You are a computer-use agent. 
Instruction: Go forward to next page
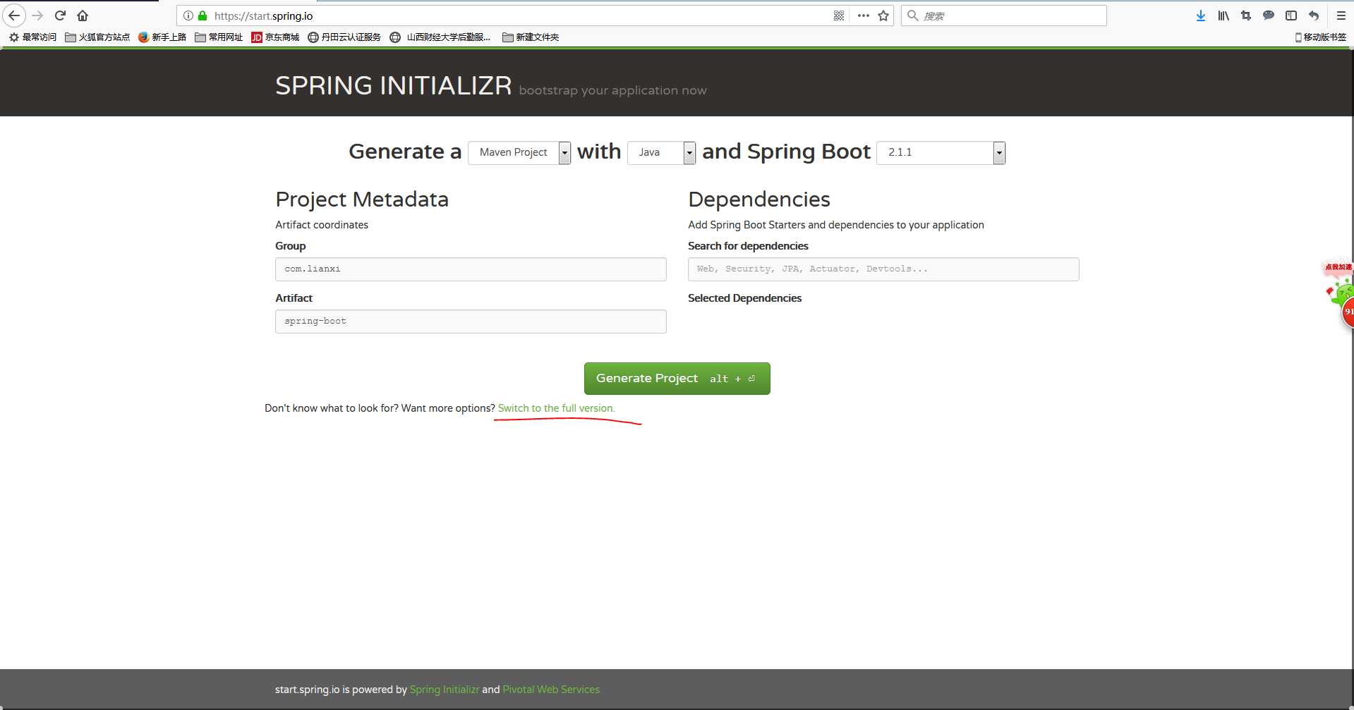[37, 16]
